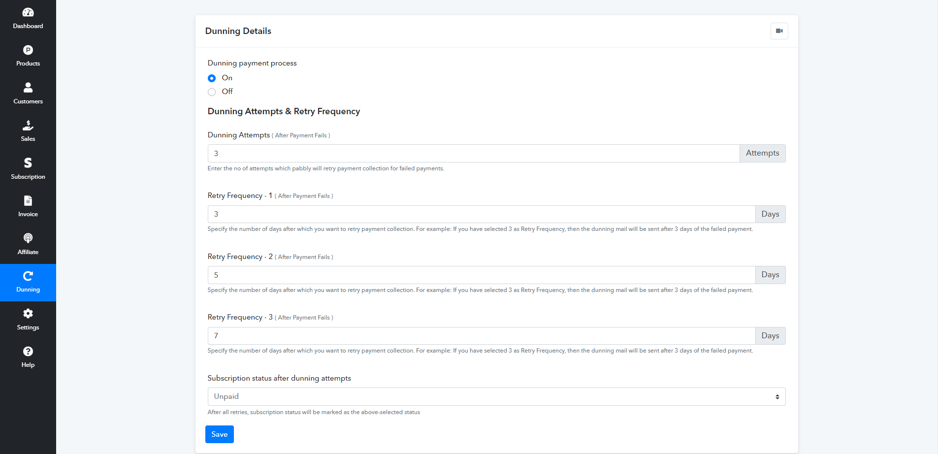The height and width of the screenshot is (454, 938).
Task: Go to Products via the P icon
Action: 28,50
